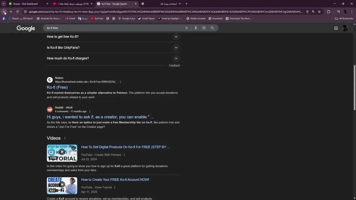Click the location pin icon in address bar
356x200 pixels.
click(x=307, y=12)
